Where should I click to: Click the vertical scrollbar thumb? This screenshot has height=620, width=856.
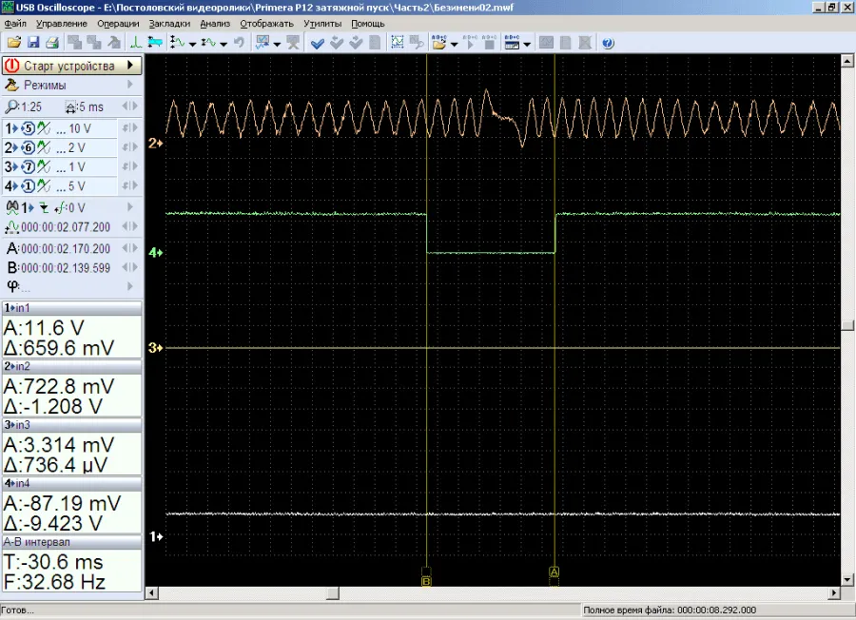(847, 325)
